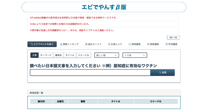Switch search mode to ジャーナル
Screen dimensions: 208x111
[x=83, y=55]
